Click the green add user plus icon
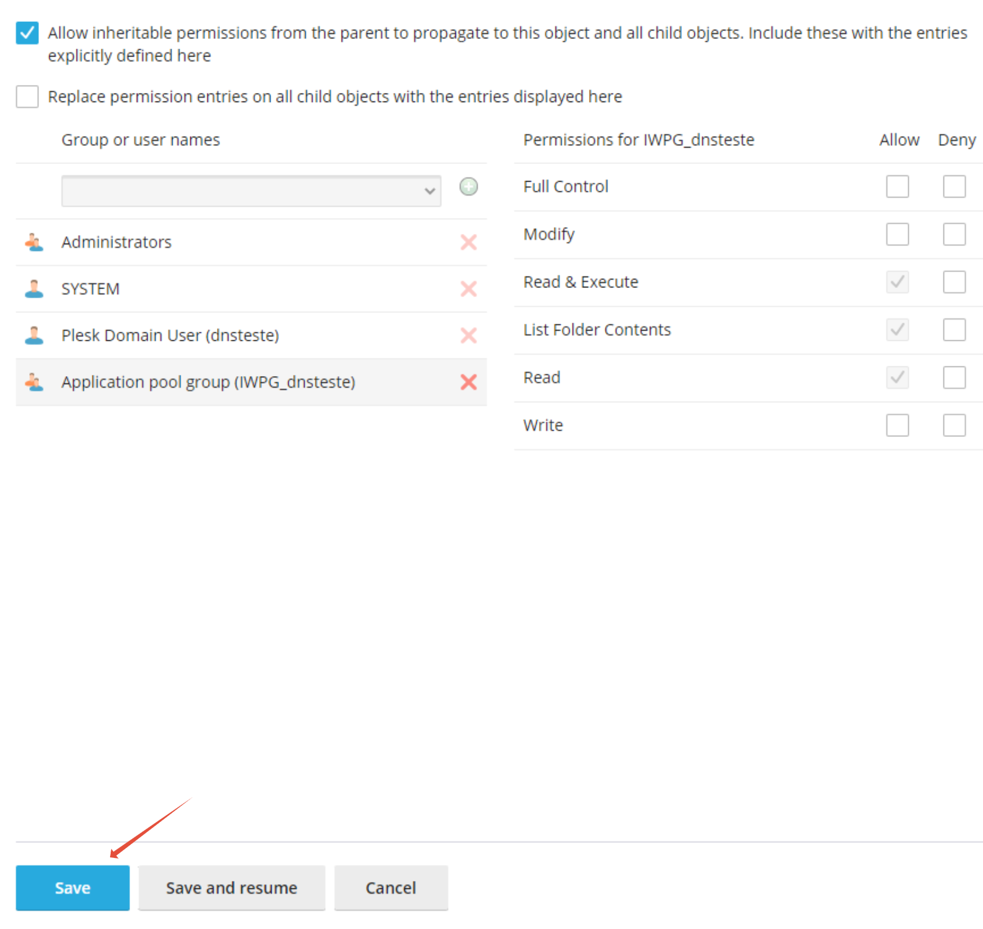Screen dimensions: 983x929 (468, 187)
